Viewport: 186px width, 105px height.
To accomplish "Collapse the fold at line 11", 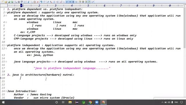I will pos(6,45).
